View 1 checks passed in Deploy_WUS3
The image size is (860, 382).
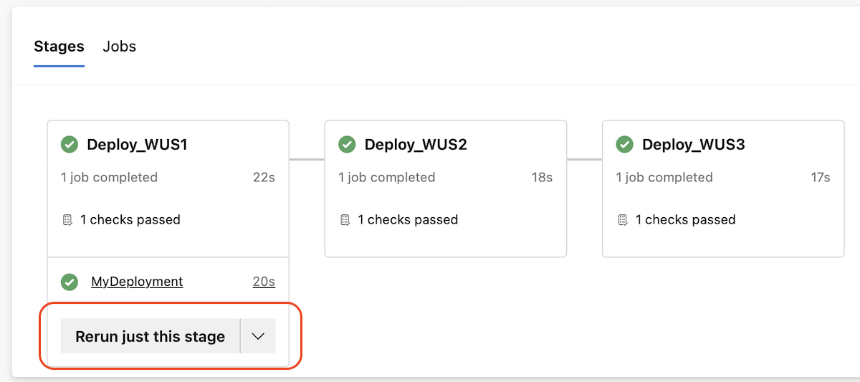click(x=685, y=220)
